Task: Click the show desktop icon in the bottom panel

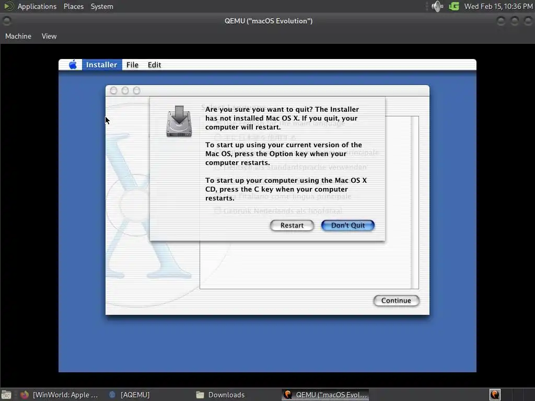Action: [x=6, y=395]
